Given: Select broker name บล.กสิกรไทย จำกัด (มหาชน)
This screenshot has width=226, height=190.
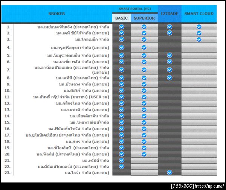Looking at the screenshot, I should tap(82, 103).
